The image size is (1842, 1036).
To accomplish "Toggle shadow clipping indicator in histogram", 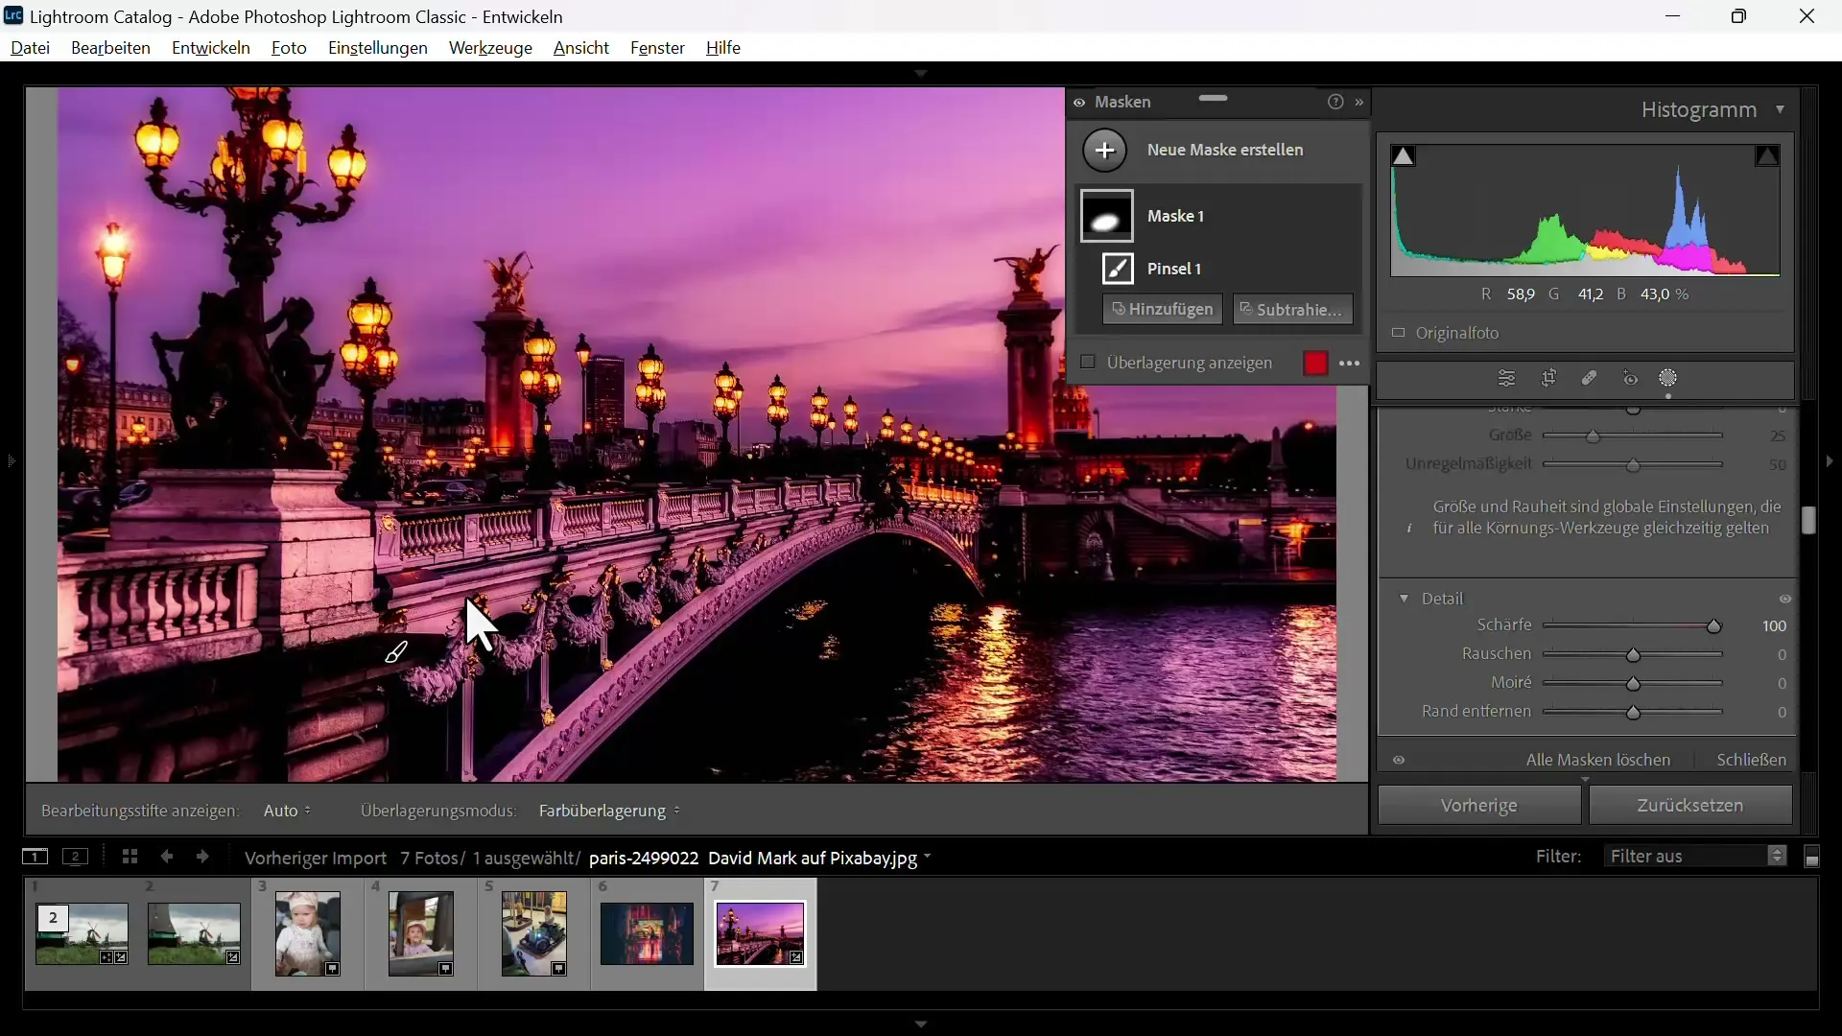I will click(x=1404, y=156).
